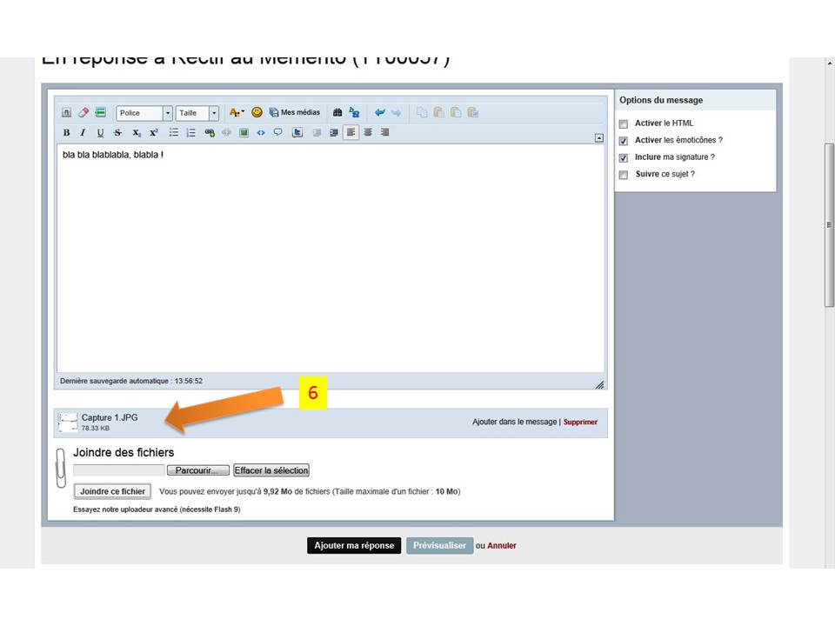
Task: Click the blue undo arrow
Action: pyautogui.click(x=380, y=112)
